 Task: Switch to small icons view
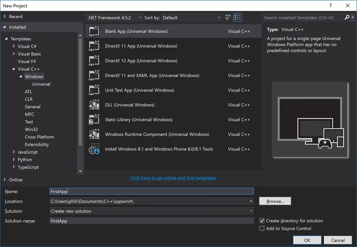coord(228,17)
